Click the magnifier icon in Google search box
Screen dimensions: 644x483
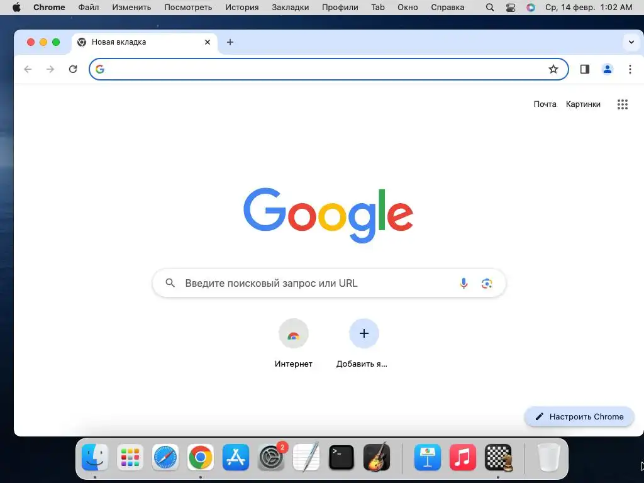click(170, 283)
